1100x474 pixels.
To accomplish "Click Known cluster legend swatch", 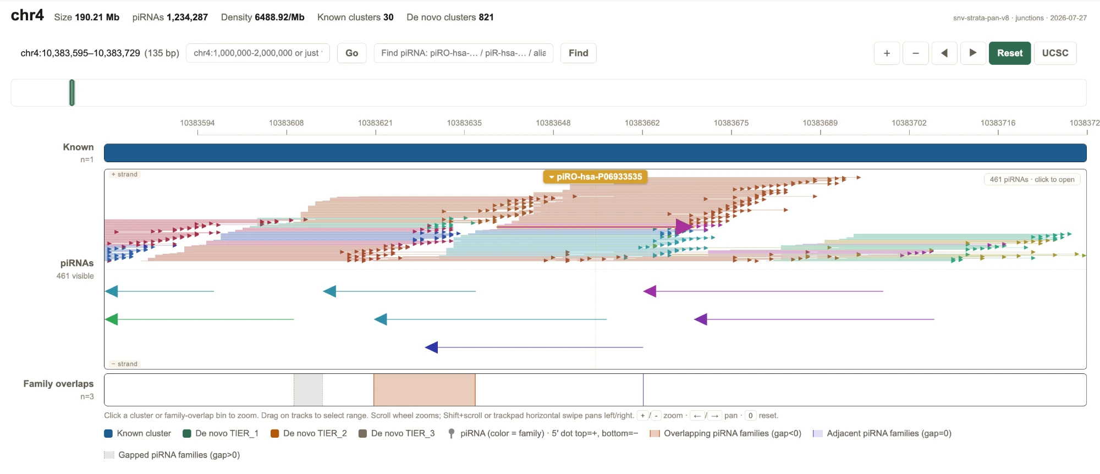I will (x=108, y=433).
